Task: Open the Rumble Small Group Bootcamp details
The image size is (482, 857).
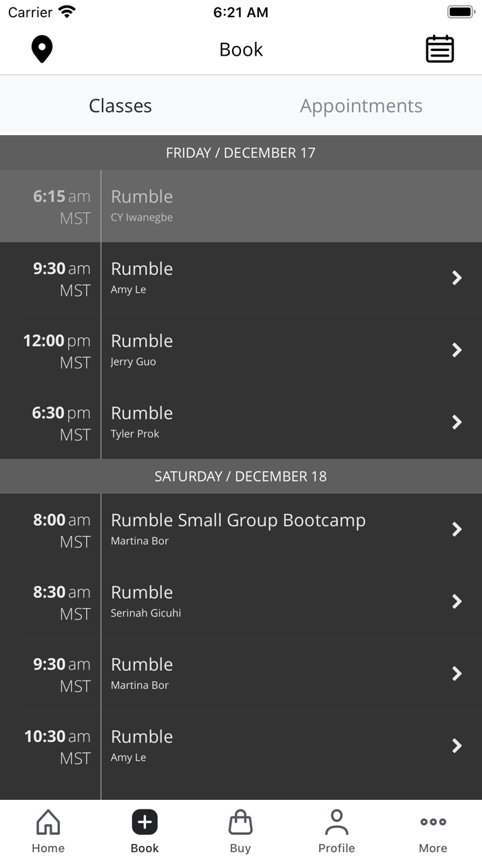Action: click(241, 529)
